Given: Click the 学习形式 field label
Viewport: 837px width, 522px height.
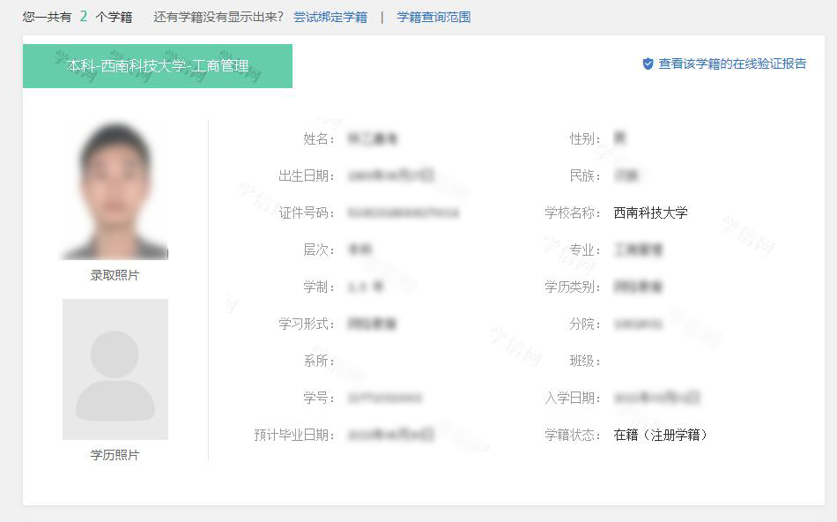Looking at the screenshot, I should 306,324.
